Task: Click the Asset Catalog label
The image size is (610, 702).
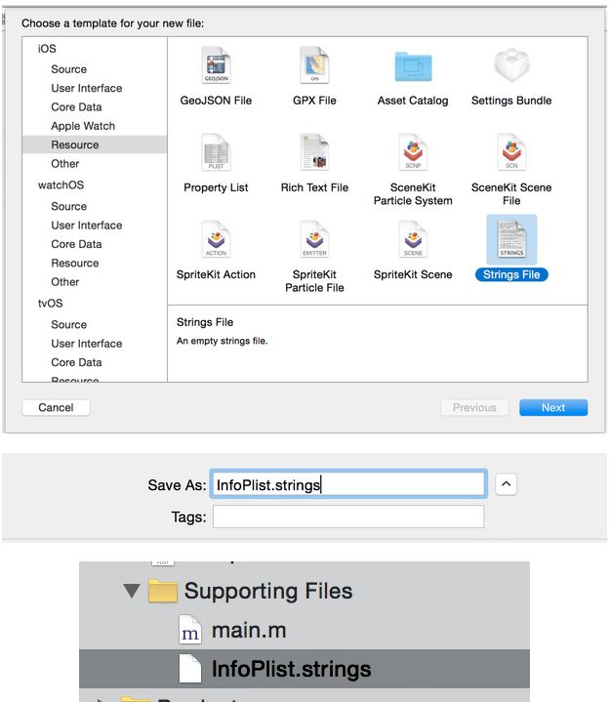Action: tap(413, 101)
